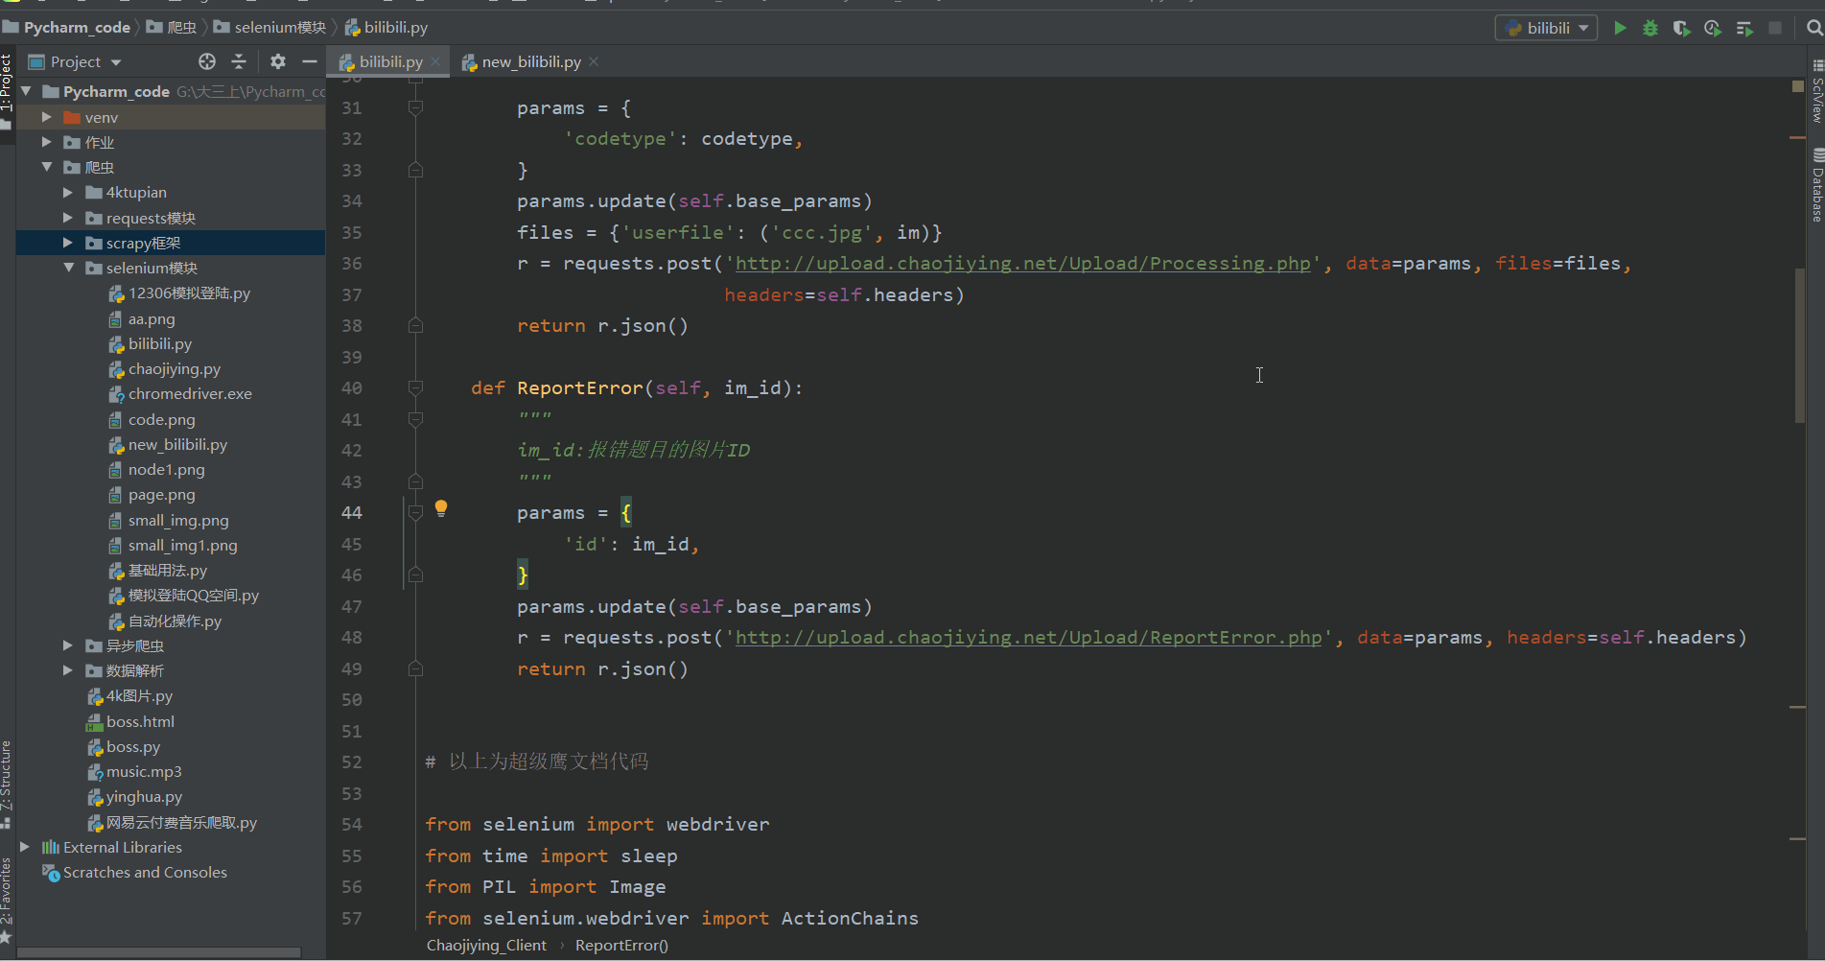This screenshot has width=1825, height=961.
Task: Click the concurrency diagram run icon
Action: click(1744, 28)
